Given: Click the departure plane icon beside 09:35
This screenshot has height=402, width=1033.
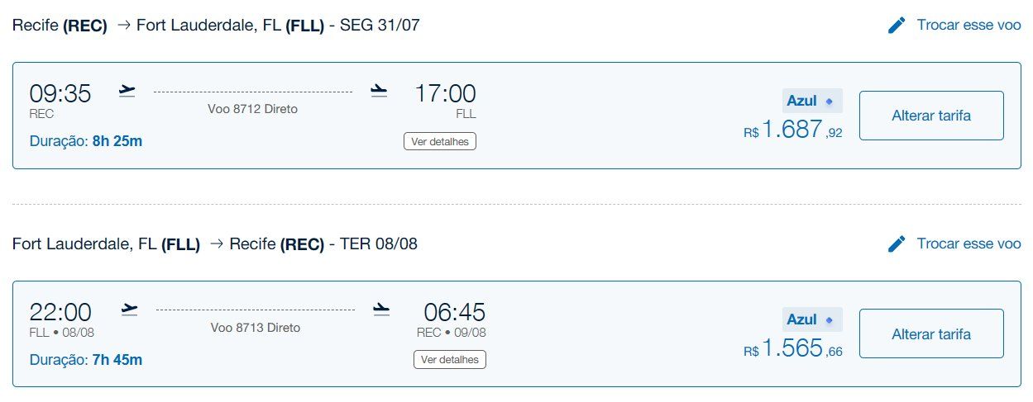Looking at the screenshot, I should click(127, 91).
